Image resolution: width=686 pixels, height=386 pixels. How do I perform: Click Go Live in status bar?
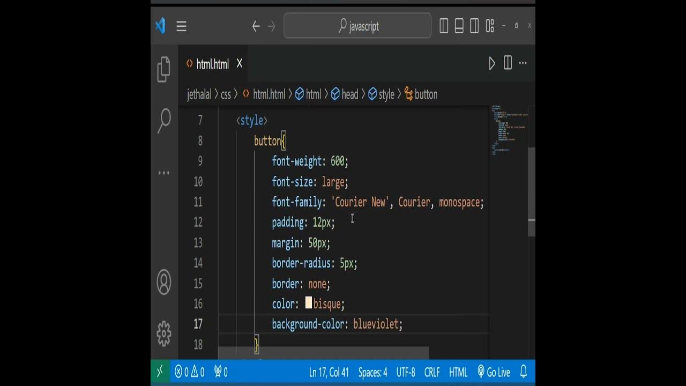point(494,372)
